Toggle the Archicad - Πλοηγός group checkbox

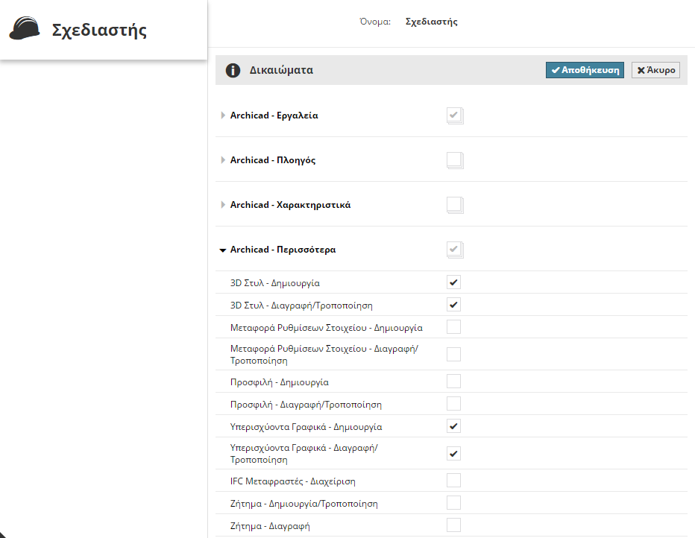click(454, 160)
